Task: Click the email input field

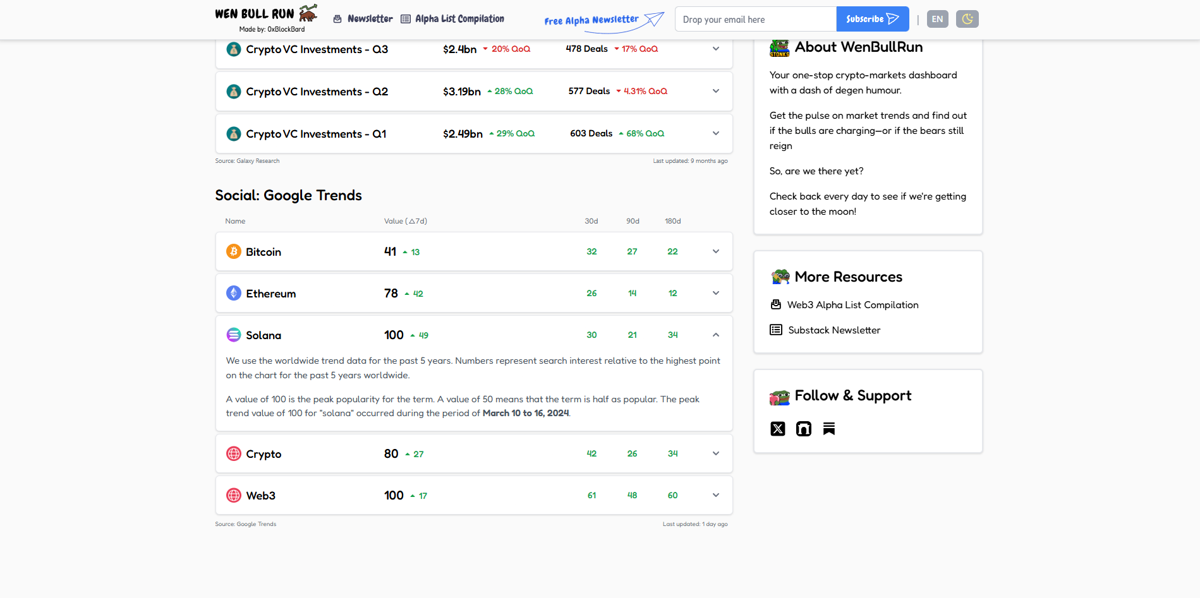Action: point(755,19)
